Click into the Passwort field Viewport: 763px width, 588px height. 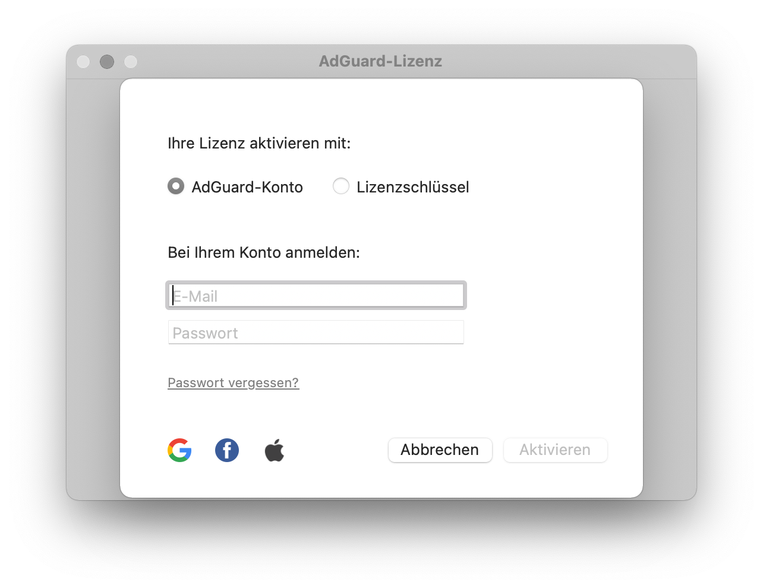pyautogui.click(x=316, y=332)
